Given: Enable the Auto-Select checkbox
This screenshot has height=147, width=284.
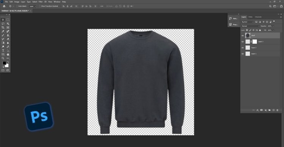Looking at the screenshot, I should 17,6.
